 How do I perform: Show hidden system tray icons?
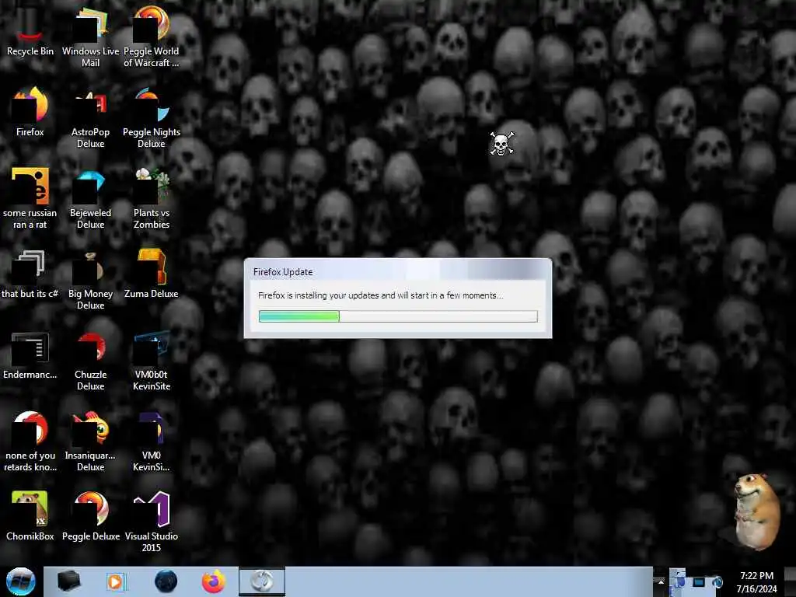pyautogui.click(x=661, y=582)
